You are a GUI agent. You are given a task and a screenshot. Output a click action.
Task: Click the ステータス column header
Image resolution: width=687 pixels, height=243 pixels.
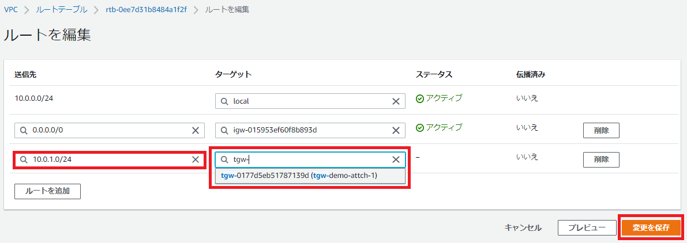coord(434,74)
